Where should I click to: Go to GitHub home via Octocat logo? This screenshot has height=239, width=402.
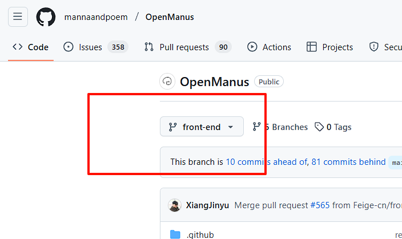(x=46, y=17)
